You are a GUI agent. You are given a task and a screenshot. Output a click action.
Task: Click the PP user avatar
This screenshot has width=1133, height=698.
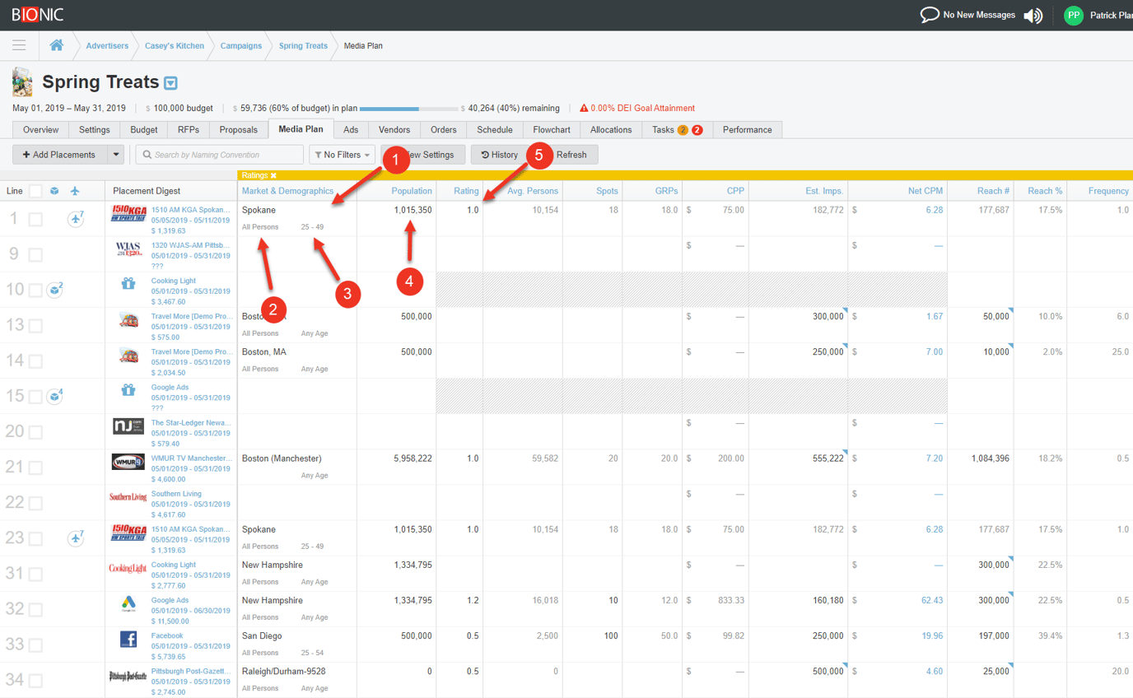[1073, 16]
